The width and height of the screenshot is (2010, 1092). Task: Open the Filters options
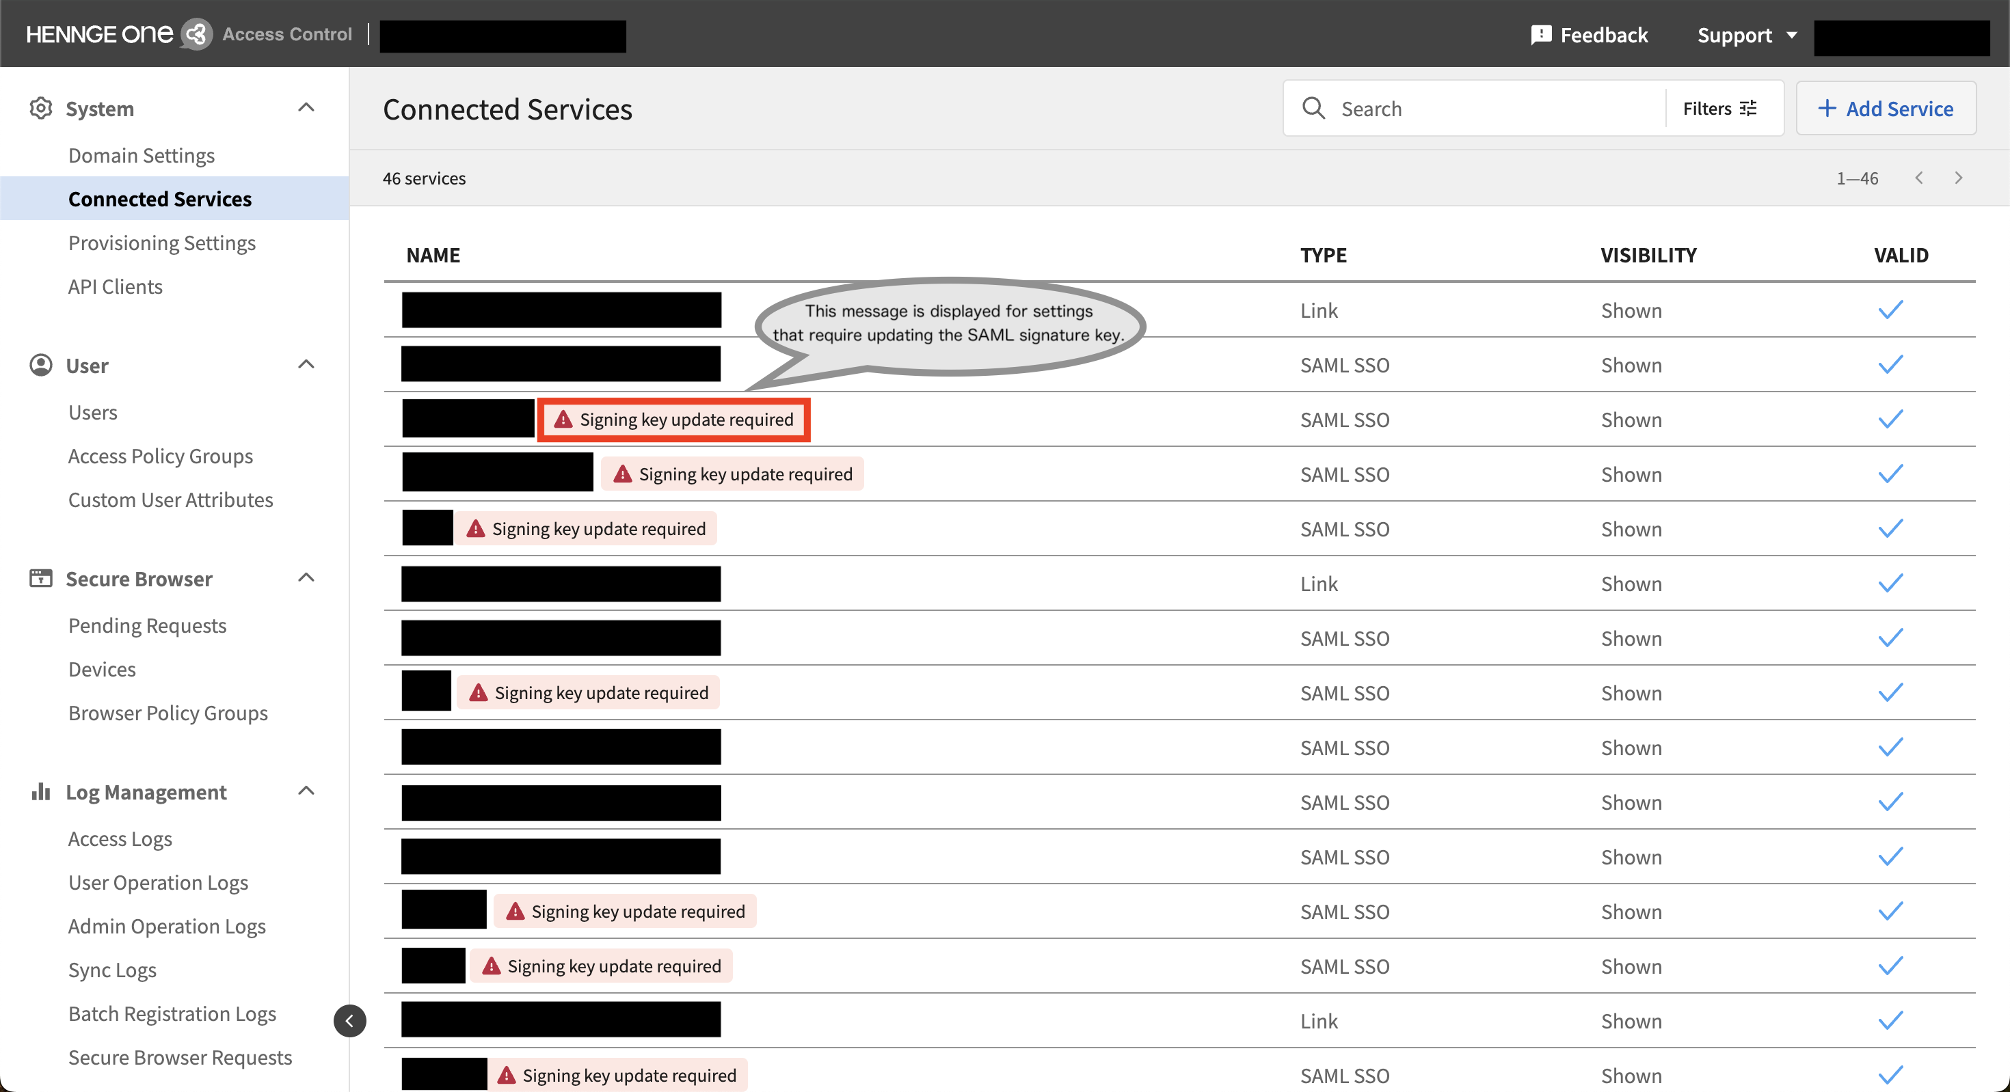point(1721,109)
